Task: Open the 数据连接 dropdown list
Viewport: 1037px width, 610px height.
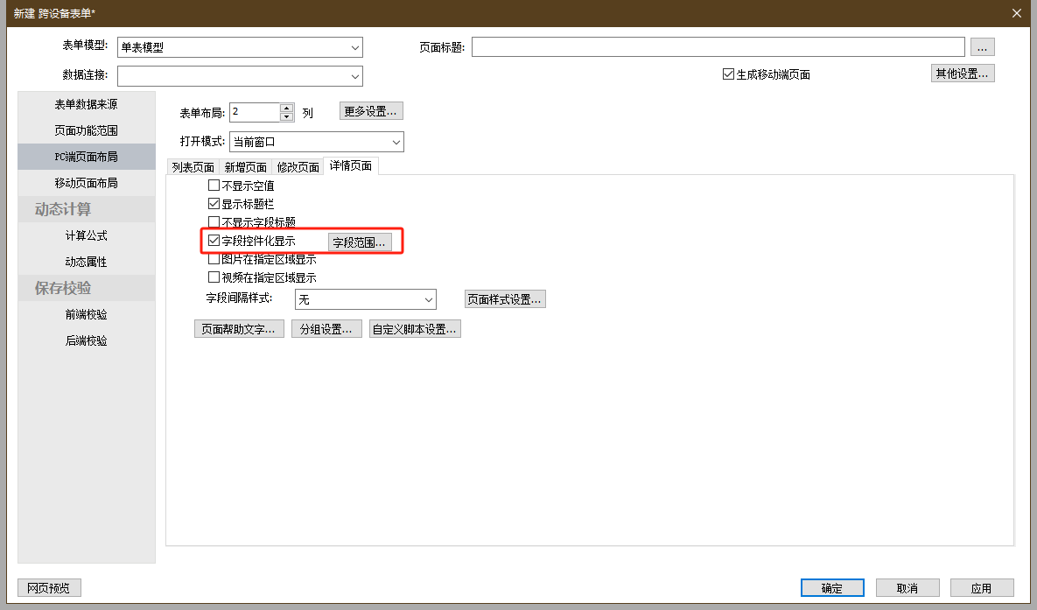Action: point(354,77)
